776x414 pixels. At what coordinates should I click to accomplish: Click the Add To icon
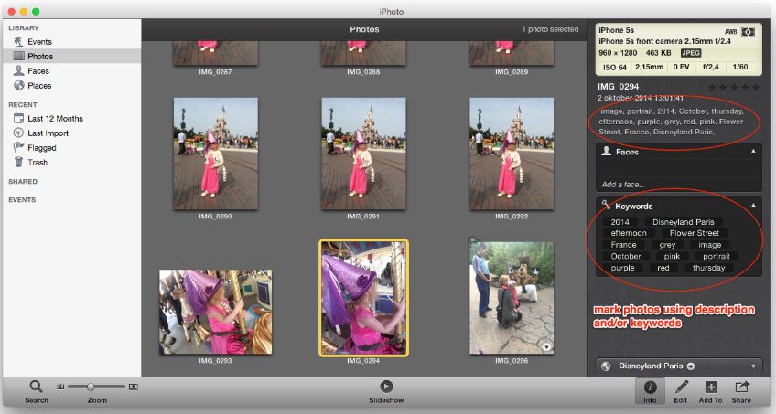click(711, 387)
